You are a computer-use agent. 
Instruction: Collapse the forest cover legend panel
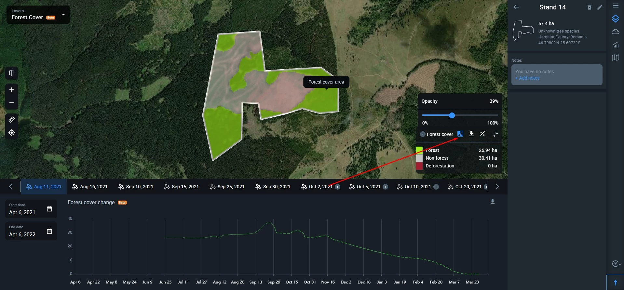(x=495, y=134)
